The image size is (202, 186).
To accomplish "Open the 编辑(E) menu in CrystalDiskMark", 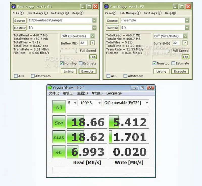I will [68, 93].
